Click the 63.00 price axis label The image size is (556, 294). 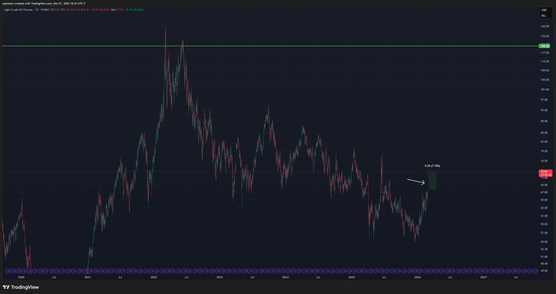pyautogui.click(x=544, y=208)
